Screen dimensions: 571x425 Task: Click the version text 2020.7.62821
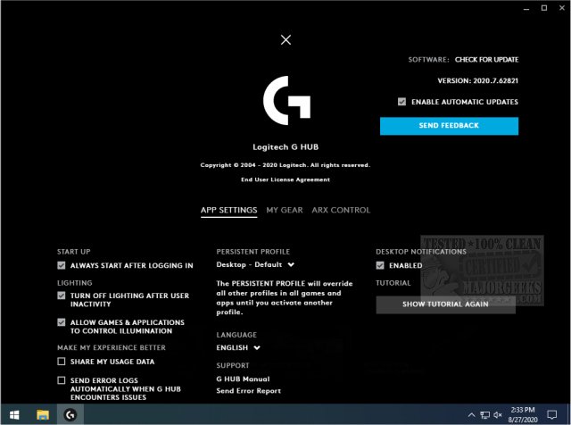(478, 80)
